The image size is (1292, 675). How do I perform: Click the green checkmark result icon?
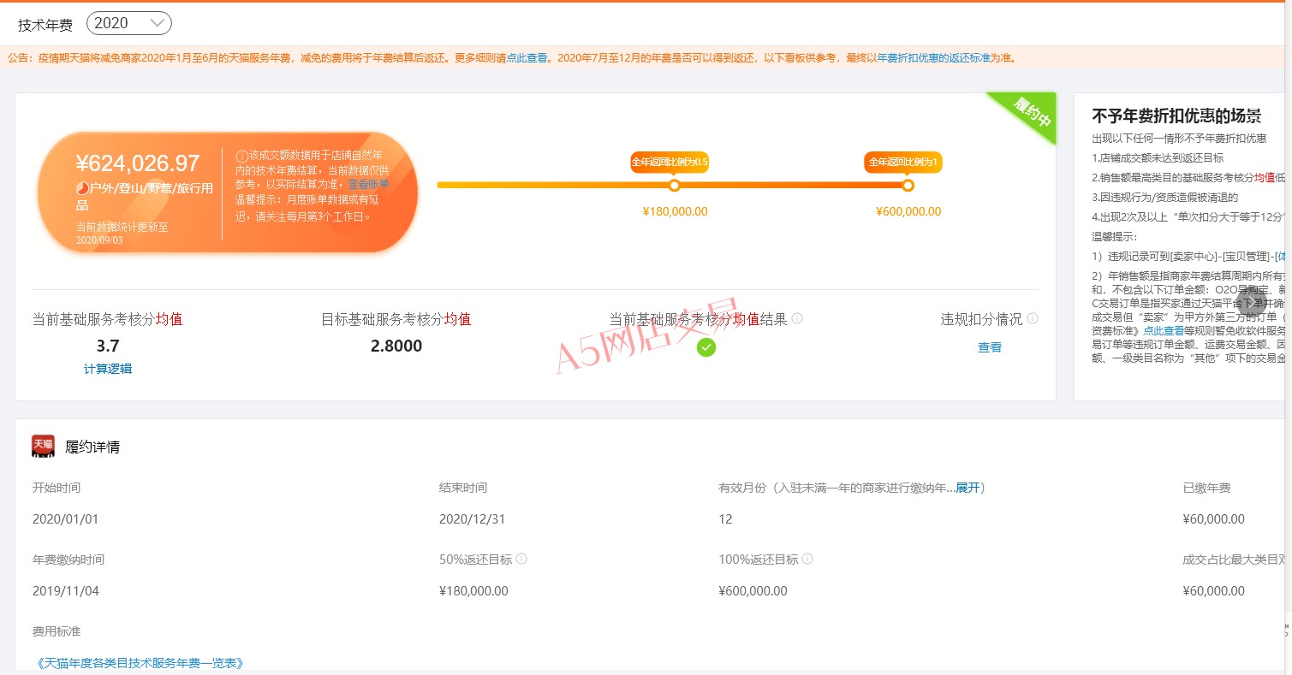pyautogui.click(x=706, y=347)
